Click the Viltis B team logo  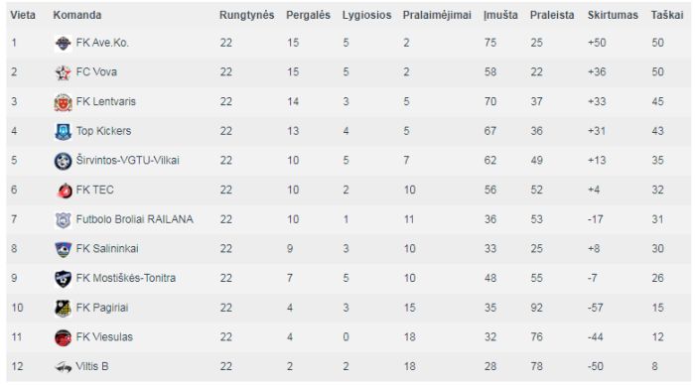[x=63, y=367]
